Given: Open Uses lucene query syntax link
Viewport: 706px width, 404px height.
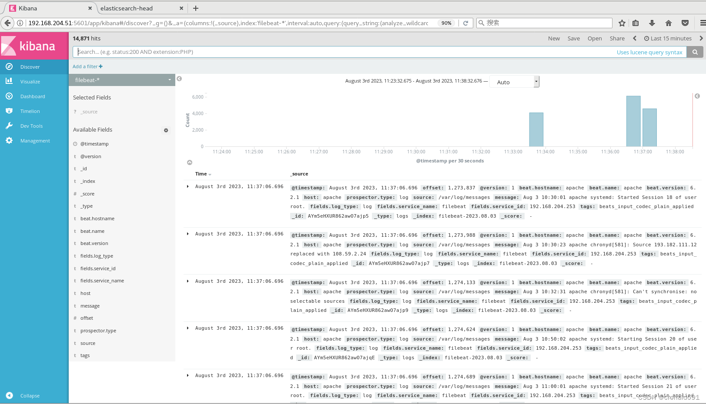Looking at the screenshot, I should (x=649, y=52).
